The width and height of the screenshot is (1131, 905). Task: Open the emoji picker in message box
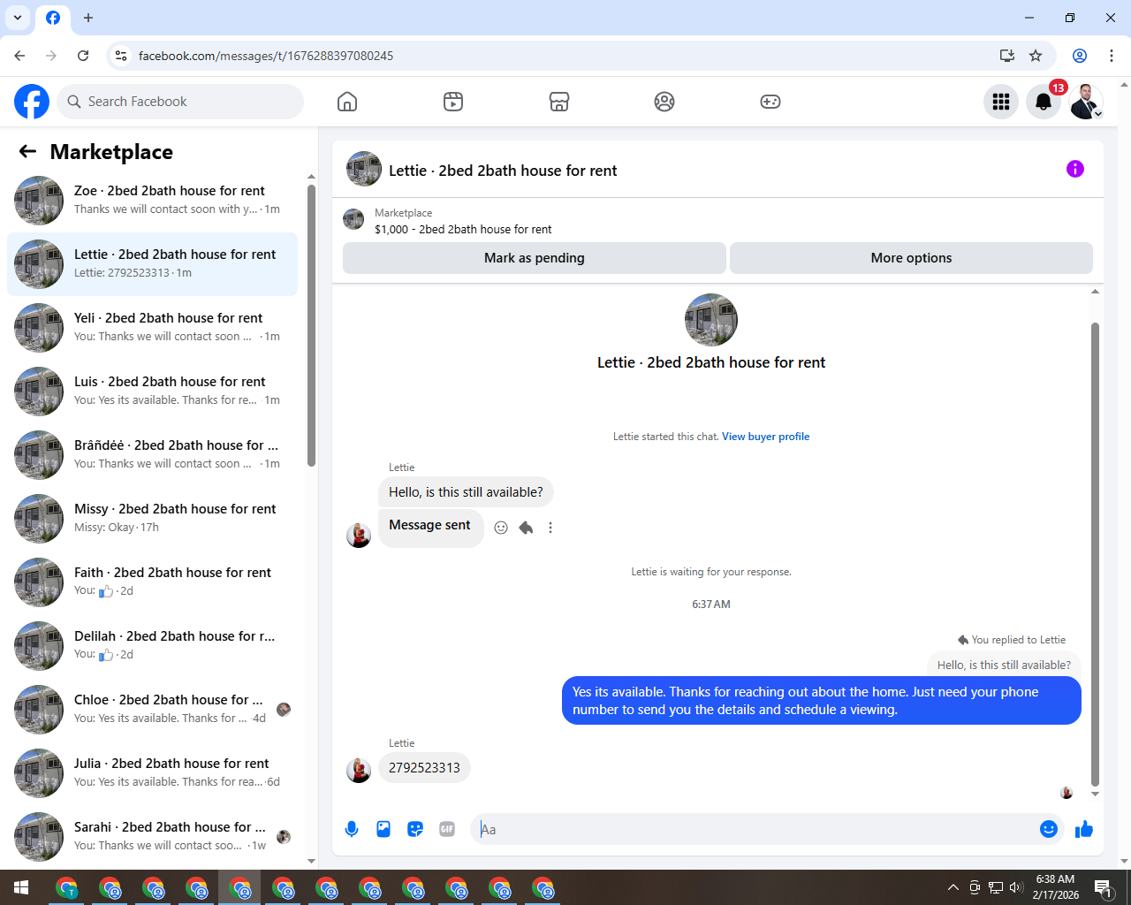coord(1049,829)
